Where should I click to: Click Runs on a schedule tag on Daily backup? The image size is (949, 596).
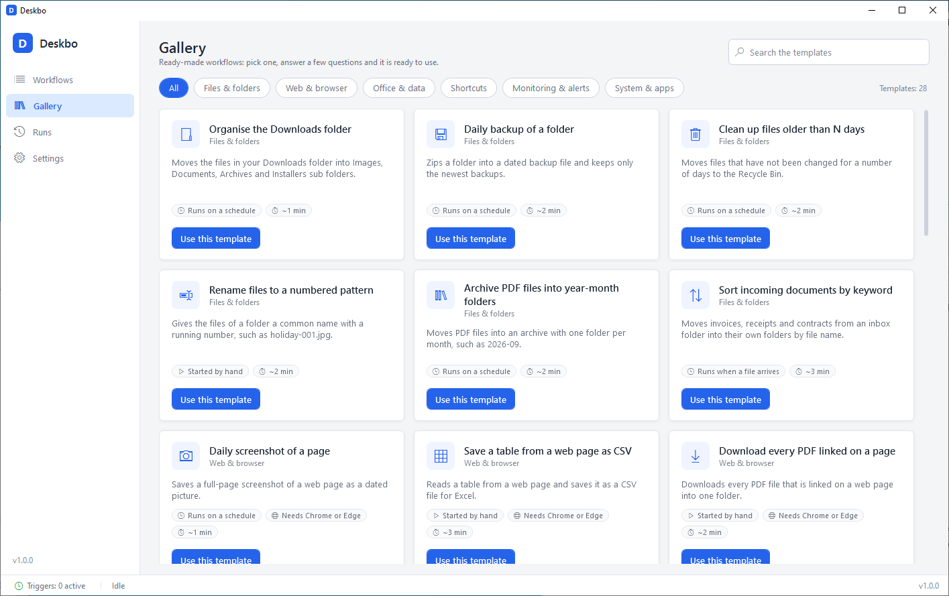tap(471, 211)
